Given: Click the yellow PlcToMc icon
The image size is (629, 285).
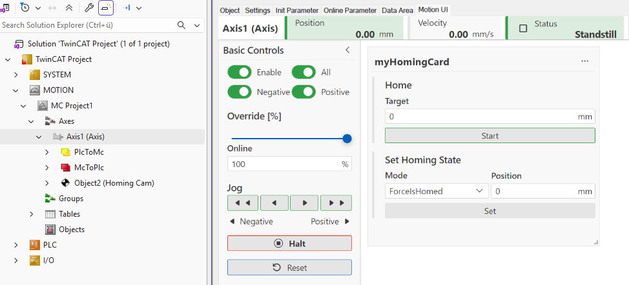Looking at the screenshot, I should pos(66,152).
